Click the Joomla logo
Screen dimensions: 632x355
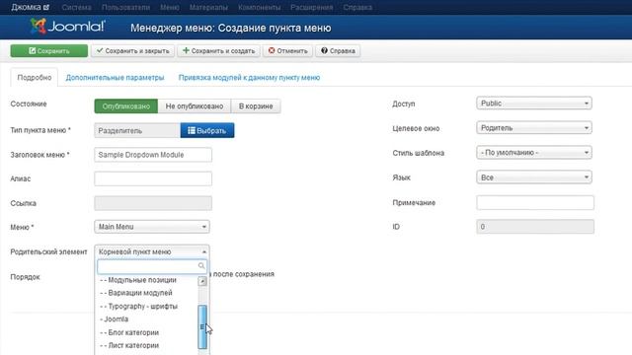pyautogui.click(x=67, y=27)
